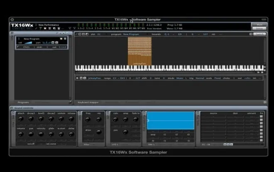The image size is (274, 172).
Task: Click the up arrow icon in Programs panel header
Action: (60, 33)
